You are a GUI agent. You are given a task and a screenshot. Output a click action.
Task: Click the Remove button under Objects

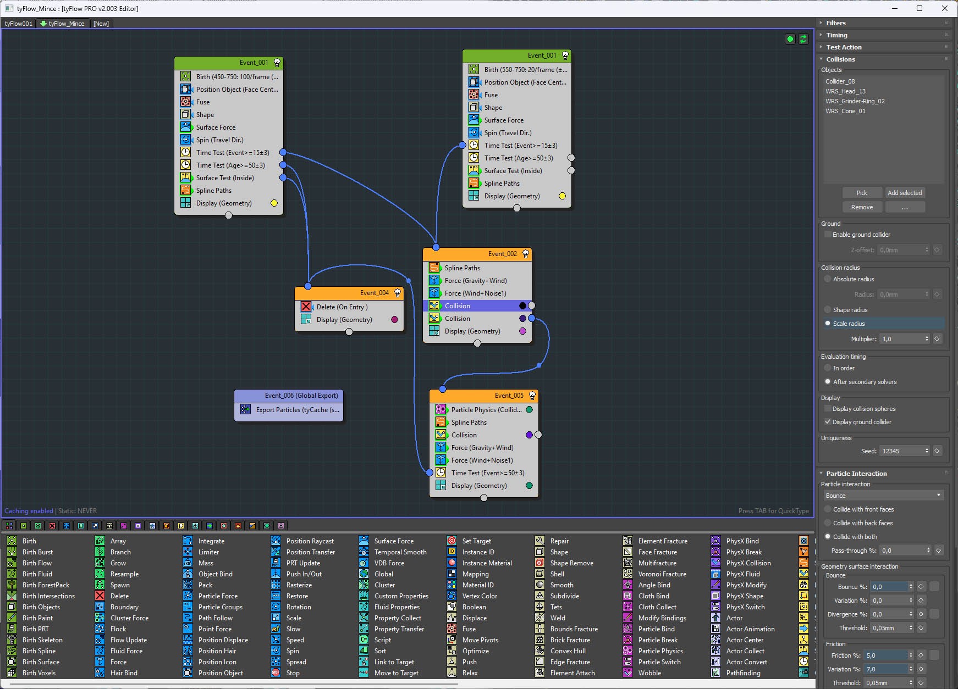[862, 207]
